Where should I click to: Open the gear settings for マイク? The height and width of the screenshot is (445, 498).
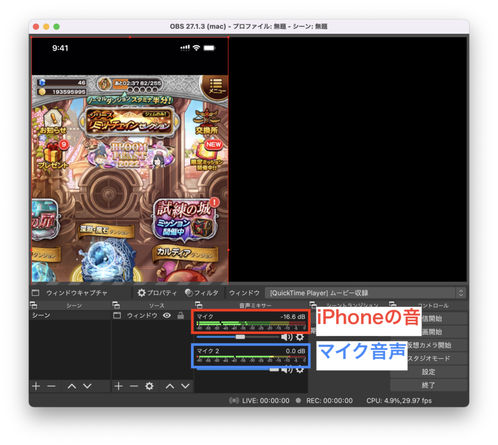300,337
